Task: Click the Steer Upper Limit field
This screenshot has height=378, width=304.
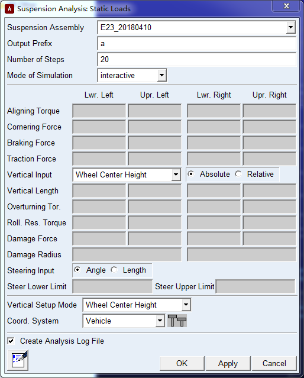Action: coord(256,286)
